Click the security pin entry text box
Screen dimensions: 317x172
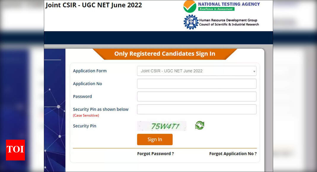(x=197, y=109)
